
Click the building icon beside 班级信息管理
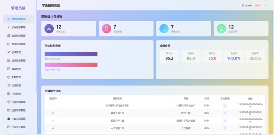pos(9,36)
